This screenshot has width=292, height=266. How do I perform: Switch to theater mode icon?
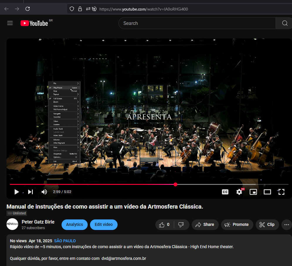coord(267,192)
